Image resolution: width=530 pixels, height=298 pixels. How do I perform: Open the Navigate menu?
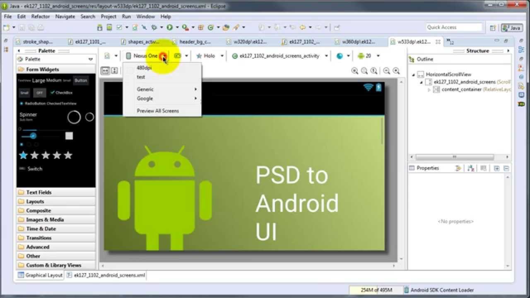click(65, 17)
